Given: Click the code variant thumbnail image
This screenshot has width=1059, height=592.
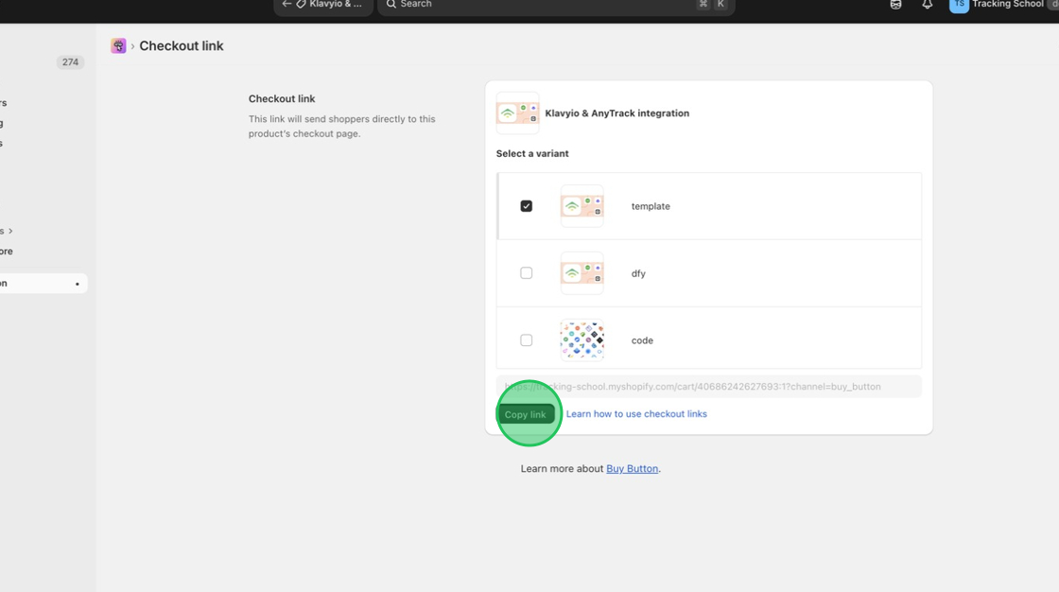Looking at the screenshot, I should point(582,340).
